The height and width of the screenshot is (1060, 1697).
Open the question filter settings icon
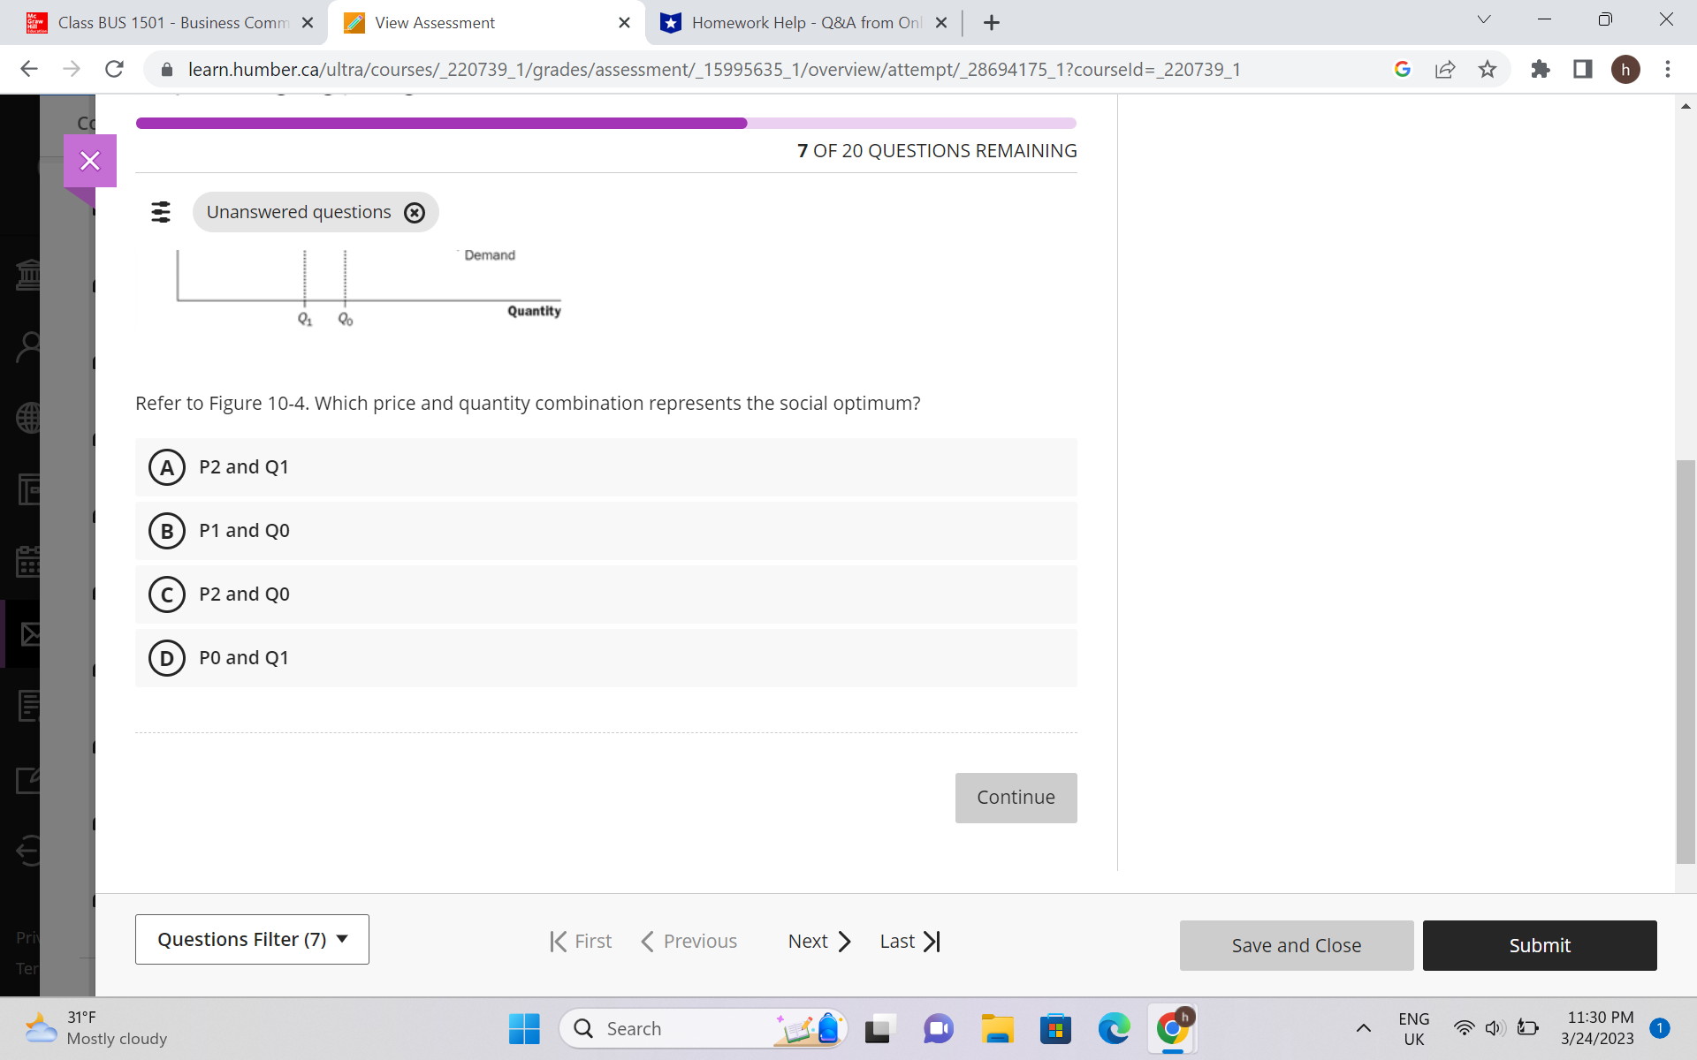[x=160, y=212]
